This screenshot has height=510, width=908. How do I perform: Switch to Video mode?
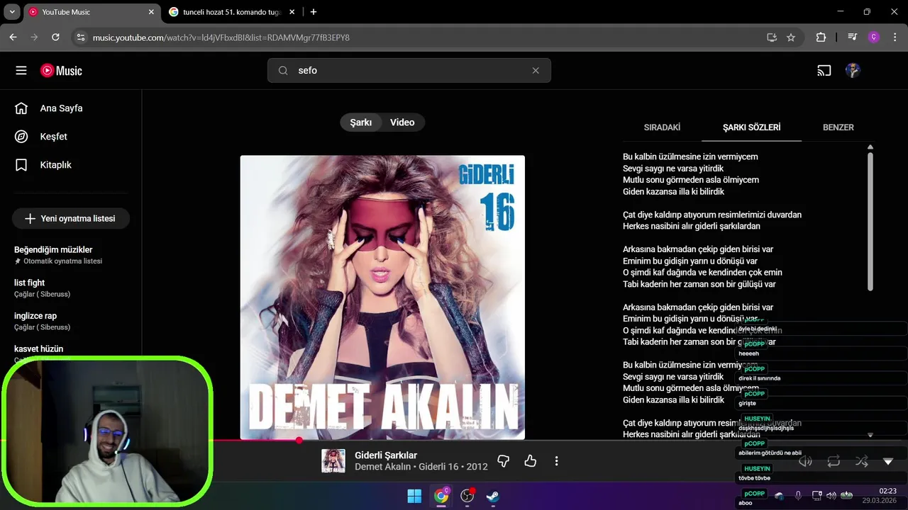402,123
